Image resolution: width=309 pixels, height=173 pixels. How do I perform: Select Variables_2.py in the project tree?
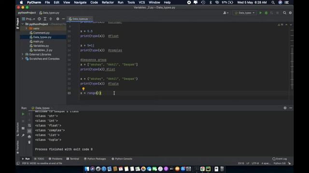(x=42, y=50)
